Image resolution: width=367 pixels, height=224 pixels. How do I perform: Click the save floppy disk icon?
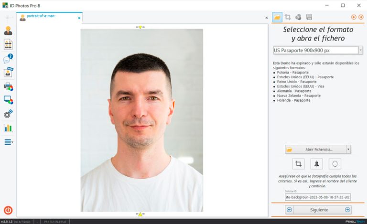[309, 17]
